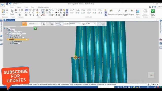Open the Dimension dropdown menu
The height and width of the screenshot is (91, 162).
point(111,16)
